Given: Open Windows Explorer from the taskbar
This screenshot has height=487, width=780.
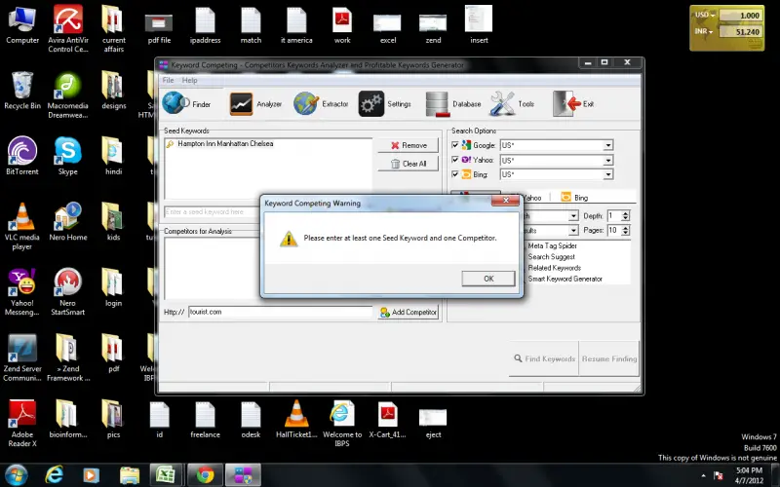Looking at the screenshot, I should 130,475.
